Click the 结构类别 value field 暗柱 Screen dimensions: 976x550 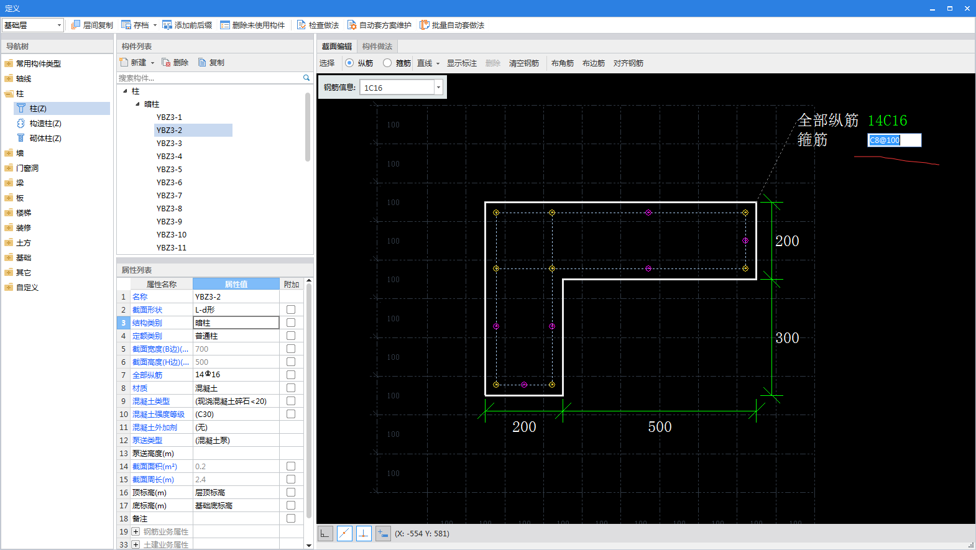pyautogui.click(x=236, y=323)
